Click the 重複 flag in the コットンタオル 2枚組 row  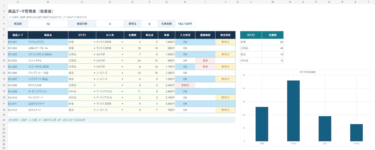click(x=205, y=67)
